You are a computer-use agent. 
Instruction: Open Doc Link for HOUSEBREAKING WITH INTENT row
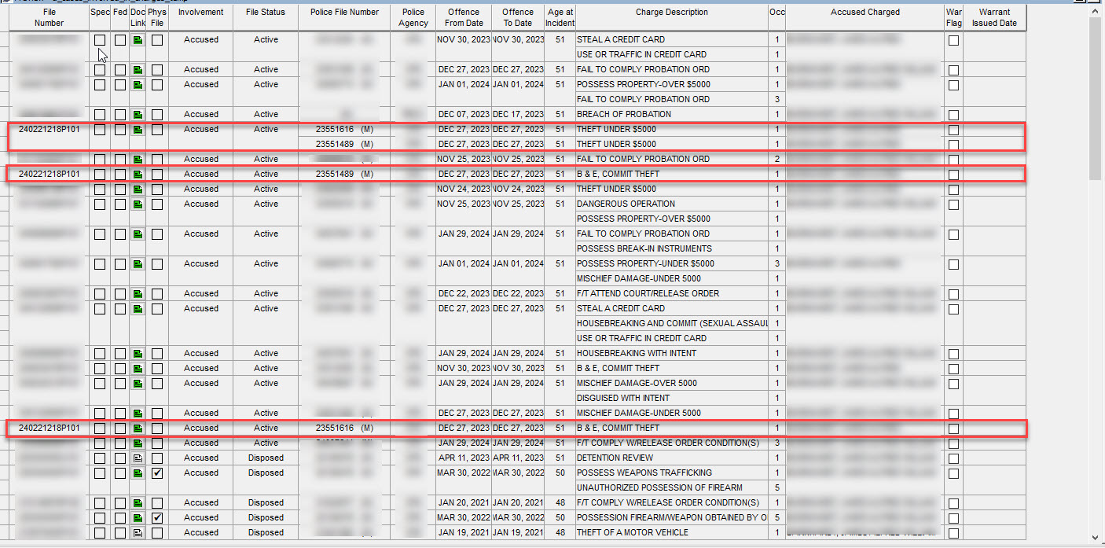coord(138,354)
